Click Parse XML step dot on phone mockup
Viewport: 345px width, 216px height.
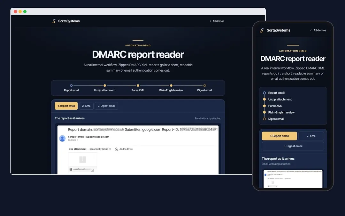[x=264, y=106]
